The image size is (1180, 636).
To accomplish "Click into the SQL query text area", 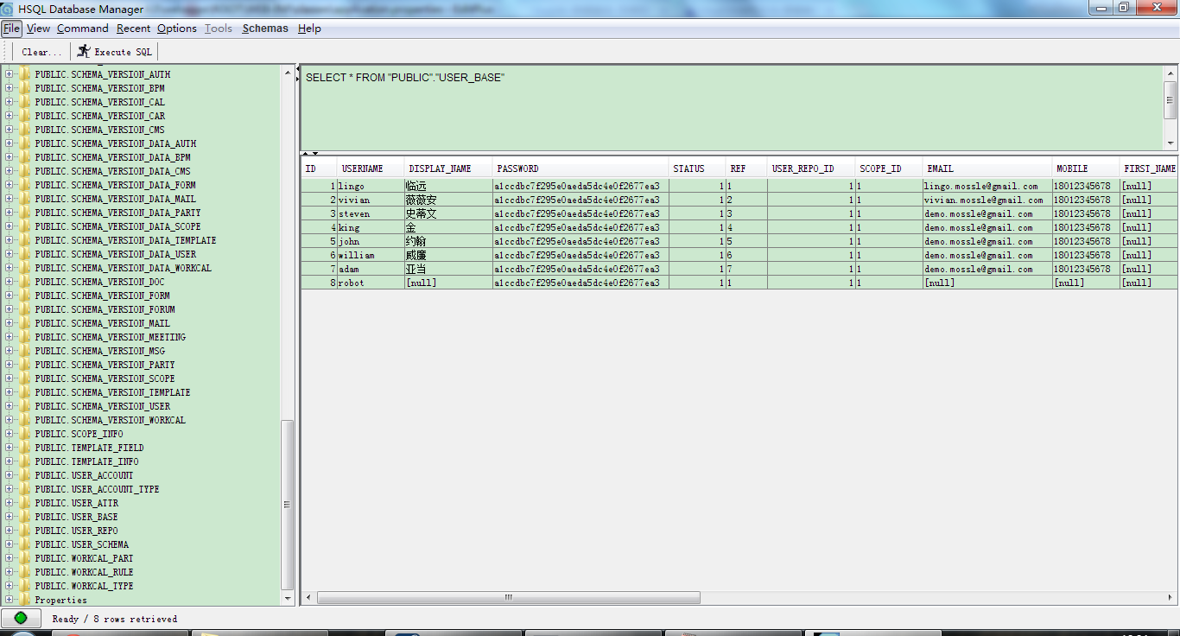I will pyautogui.click(x=731, y=107).
